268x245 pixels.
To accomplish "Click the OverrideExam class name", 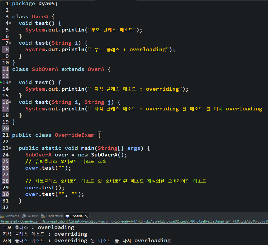I will pos(75,135).
